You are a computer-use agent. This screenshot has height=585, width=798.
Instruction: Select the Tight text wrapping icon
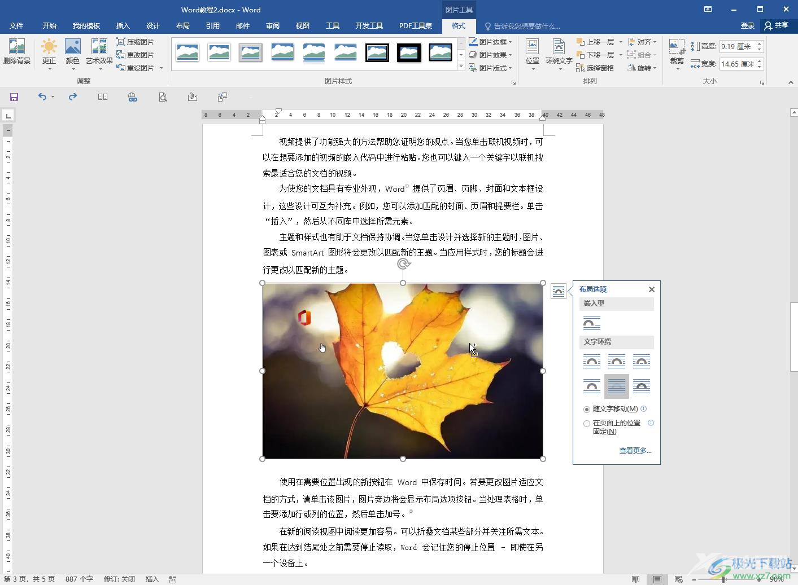coord(617,361)
